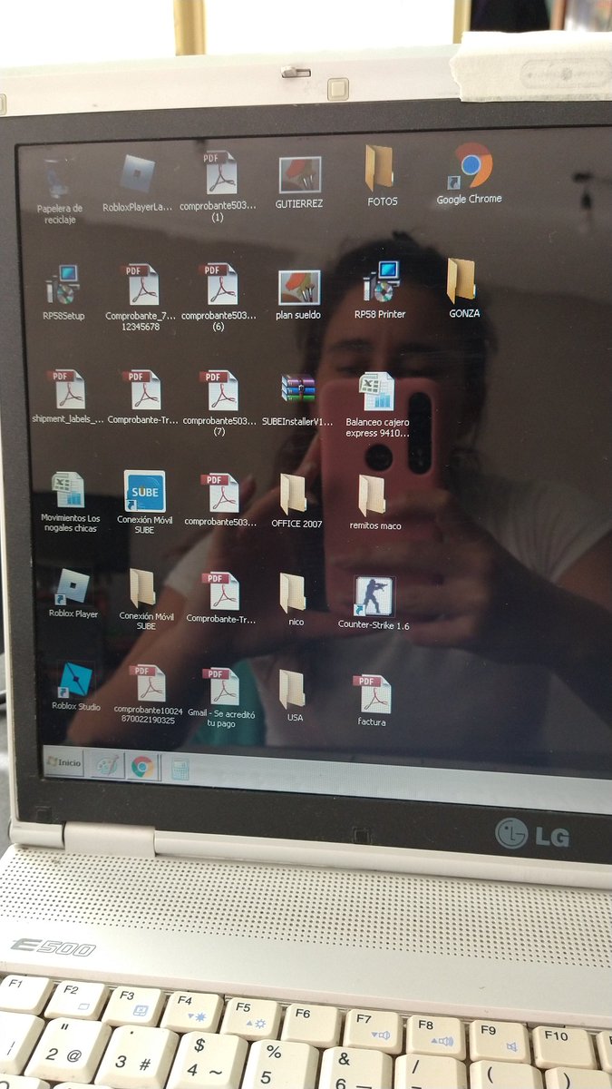This screenshot has width=612, height=1089.
Task: Open Chrome from the taskbar
Action: click(x=141, y=768)
